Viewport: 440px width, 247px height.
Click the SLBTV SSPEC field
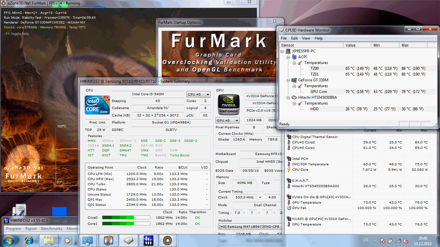tap(171, 130)
